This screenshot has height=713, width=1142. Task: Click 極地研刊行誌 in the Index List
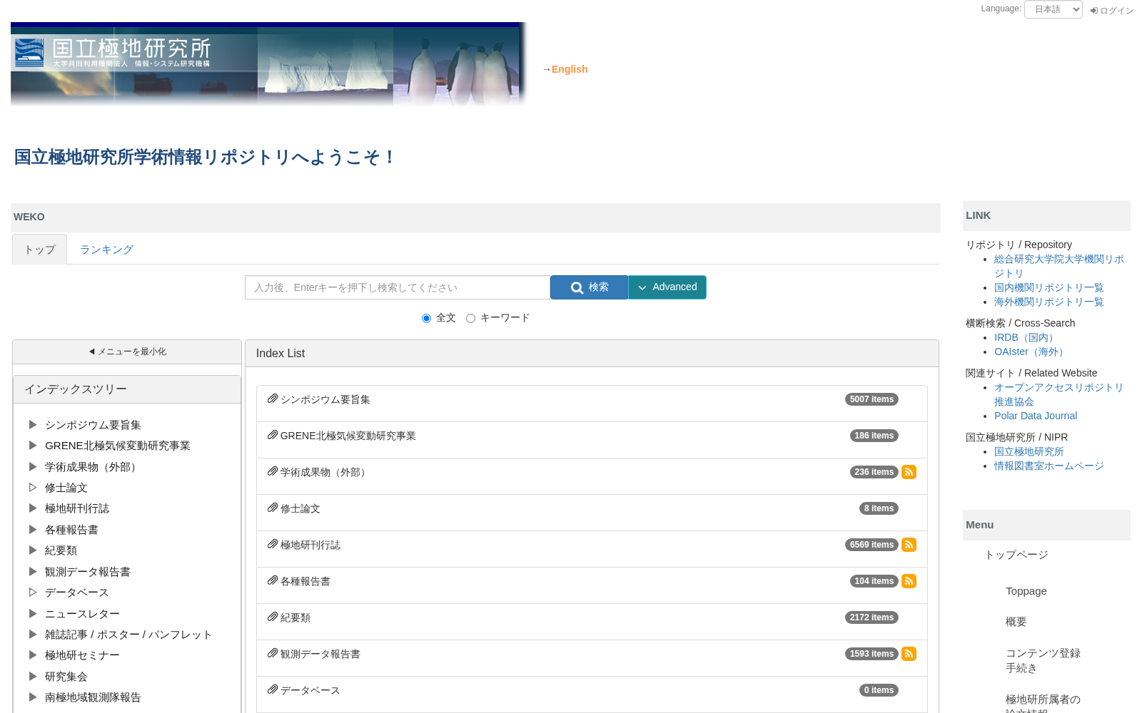click(x=310, y=545)
